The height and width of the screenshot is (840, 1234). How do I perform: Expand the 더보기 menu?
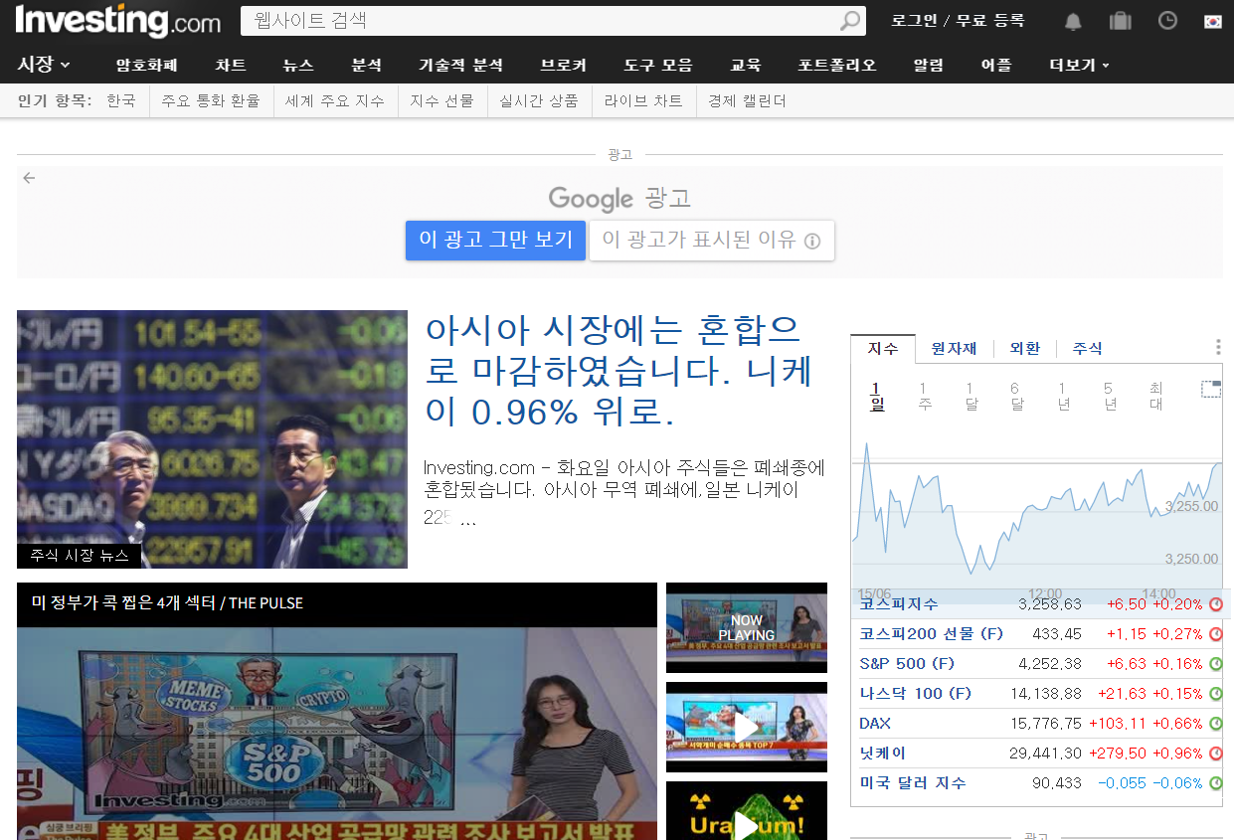coord(1080,66)
